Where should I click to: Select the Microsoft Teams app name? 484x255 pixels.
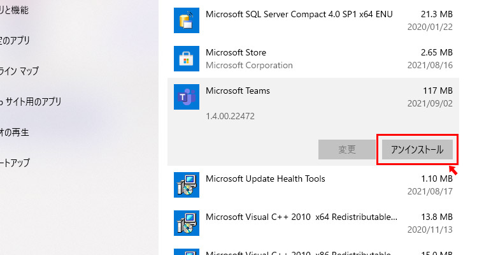(238, 91)
